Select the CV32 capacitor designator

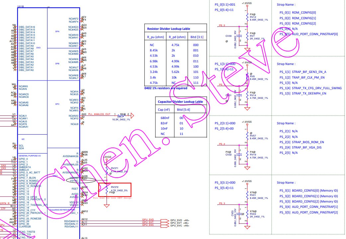click(x=228, y=154)
